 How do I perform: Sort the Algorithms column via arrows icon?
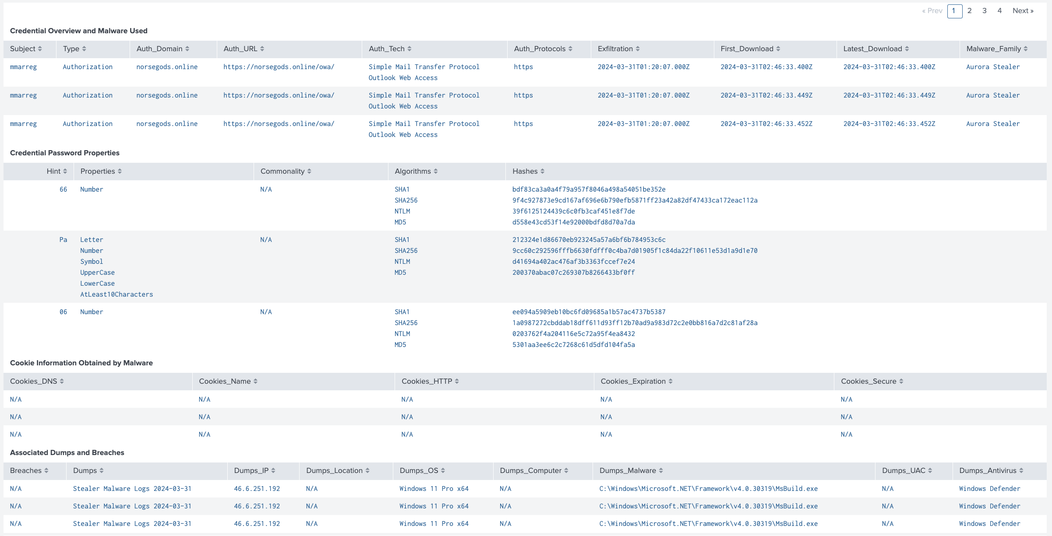[x=435, y=172]
